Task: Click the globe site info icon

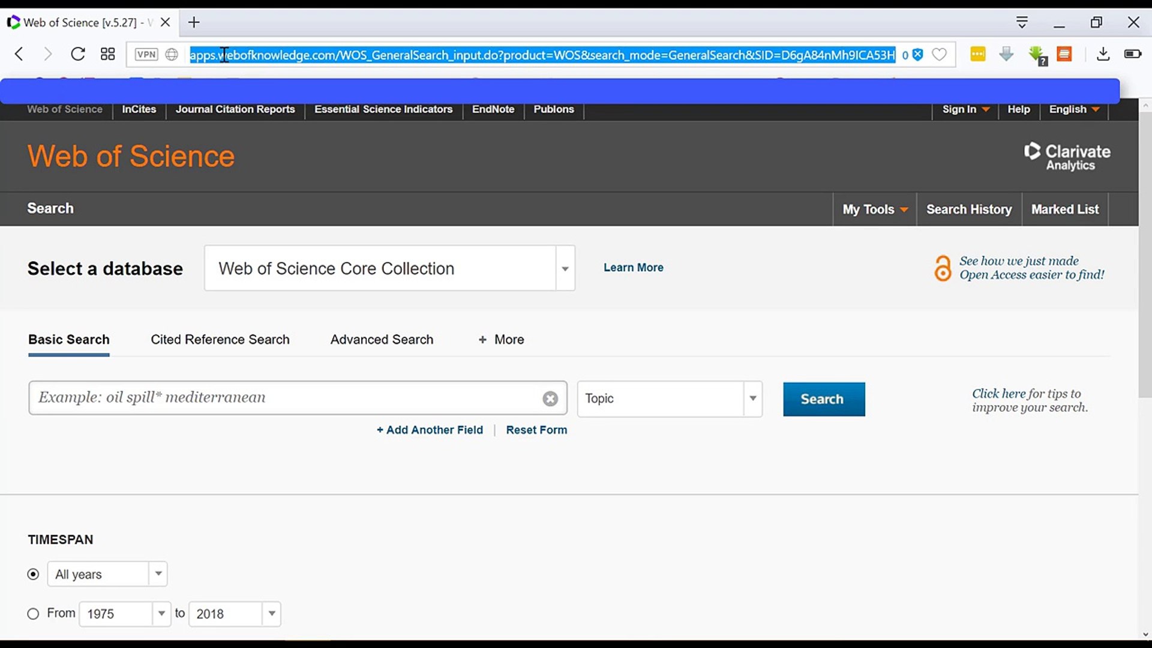Action: pyautogui.click(x=172, y=55)
